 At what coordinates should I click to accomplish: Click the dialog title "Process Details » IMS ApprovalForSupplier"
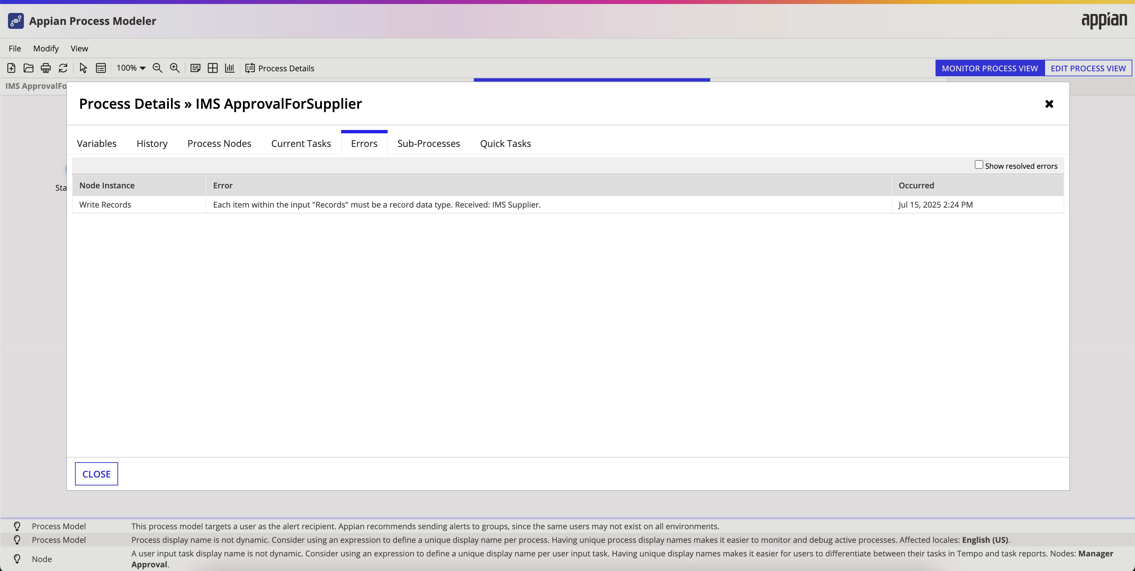[x=220, y=104]
